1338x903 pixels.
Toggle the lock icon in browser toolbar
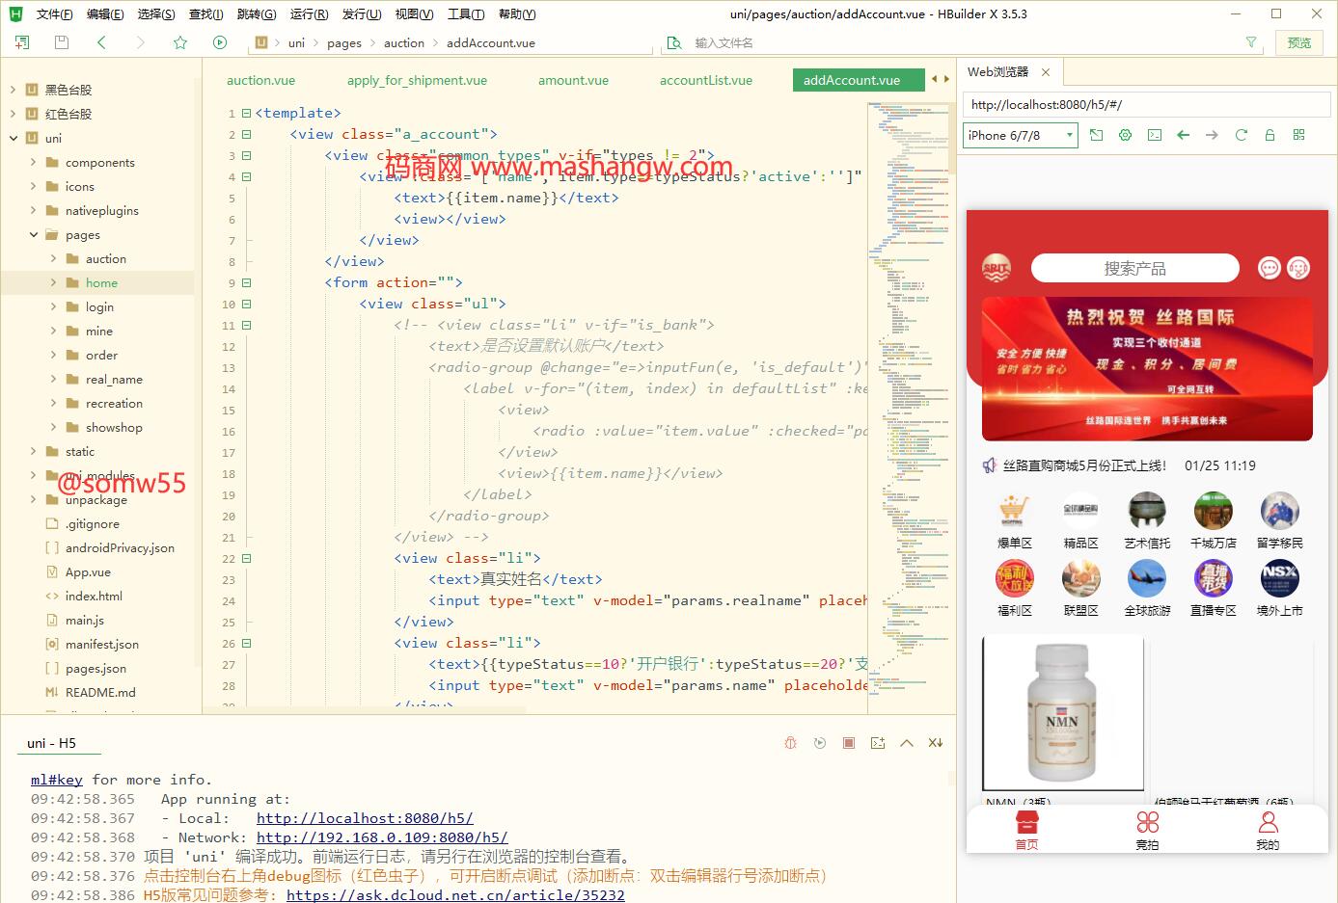[1270, 135]
